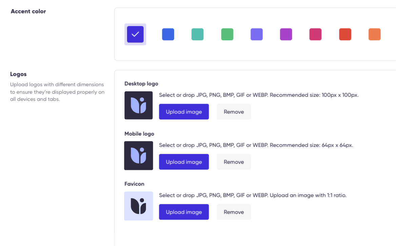
Task: Click the Desktop logo leaf thumbnail
Action: tap(138, 105)
